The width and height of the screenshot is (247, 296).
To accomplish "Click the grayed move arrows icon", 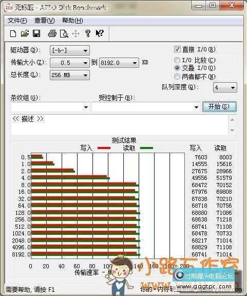I will click(x=75, y=34).
